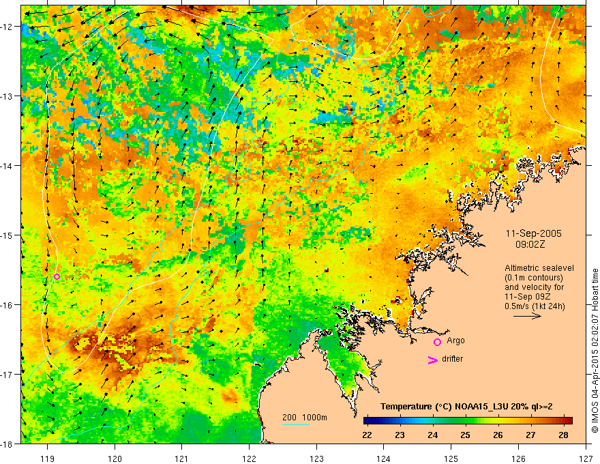Viewport: 600px width, 464px height.
Task: Click the '119' longitude axis label
Action: (x=48, y=459)
